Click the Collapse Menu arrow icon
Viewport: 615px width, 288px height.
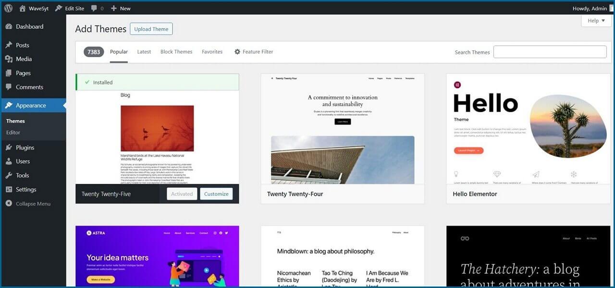pos(9,204)
